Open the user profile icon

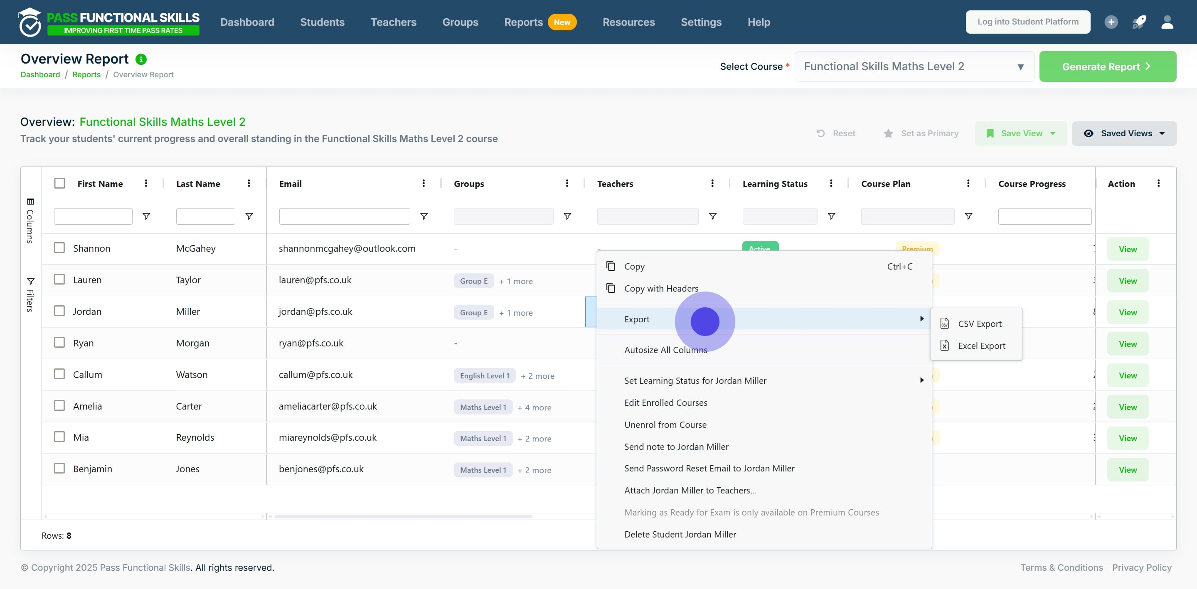point(1167,22)
